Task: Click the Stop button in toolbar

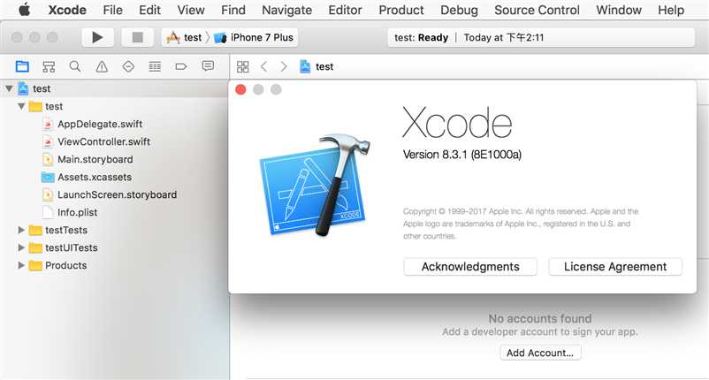Action: coord(137,37)
